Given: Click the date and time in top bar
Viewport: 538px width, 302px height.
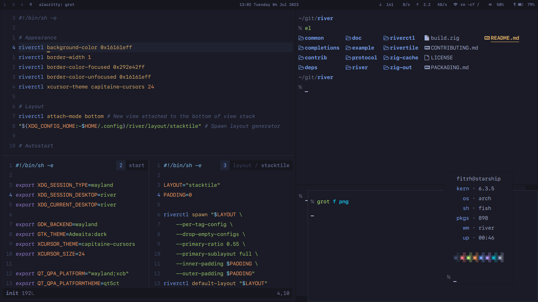Looking at the screenshot, I should pyautogui.click(x=269, y=5).
